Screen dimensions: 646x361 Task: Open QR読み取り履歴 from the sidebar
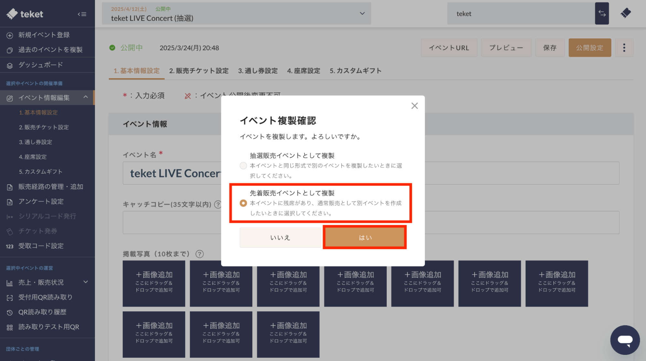[x=42, y=312]
